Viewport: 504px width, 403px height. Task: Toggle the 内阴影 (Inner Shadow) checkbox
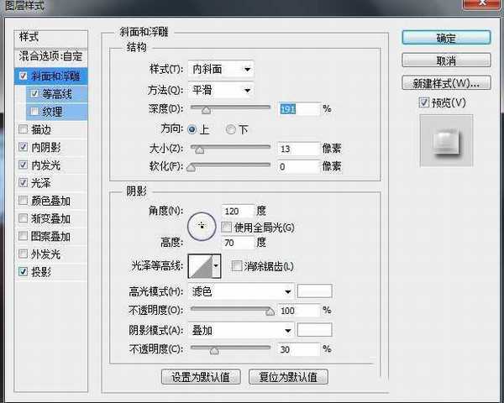(22, 147)
